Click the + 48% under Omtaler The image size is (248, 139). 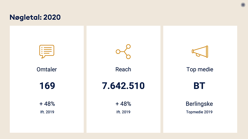point(47,104)
